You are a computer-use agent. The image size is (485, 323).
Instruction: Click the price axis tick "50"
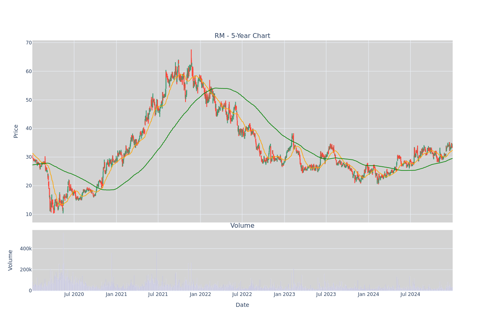29,100
